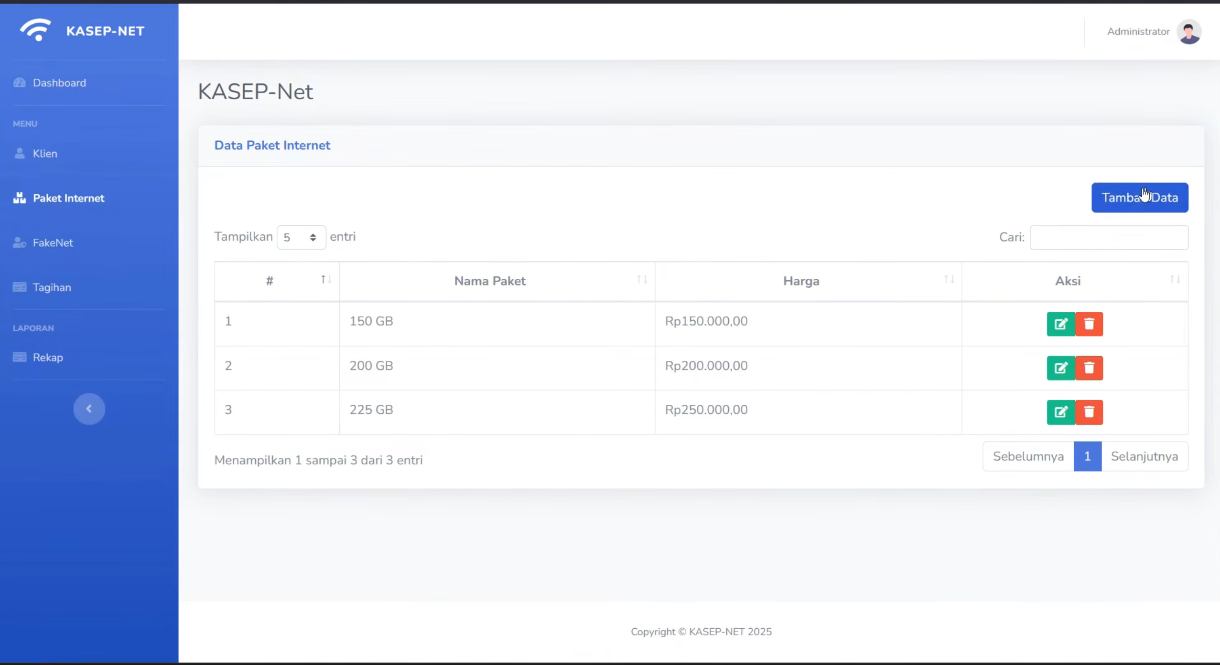The width and height of the screenshot is (1220, 665).
Task: Click the Tambah Data button
Action: tap(1140, 198)
